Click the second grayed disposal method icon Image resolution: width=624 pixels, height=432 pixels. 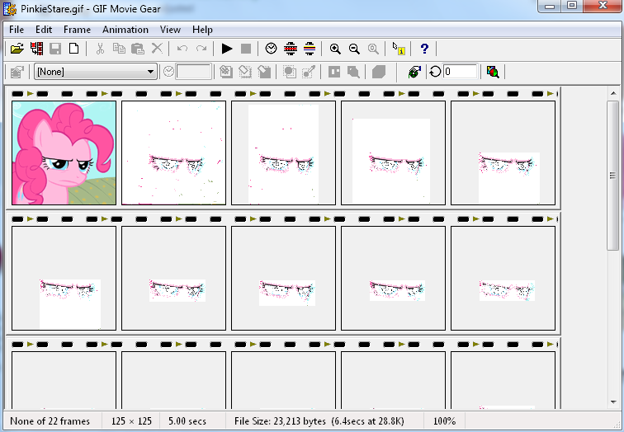245,72
